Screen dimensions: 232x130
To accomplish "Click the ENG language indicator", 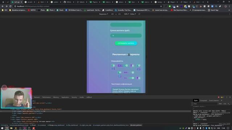I will coord(219,128).
